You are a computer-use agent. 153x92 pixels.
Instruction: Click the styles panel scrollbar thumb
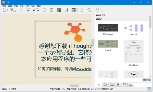[150, 22]
